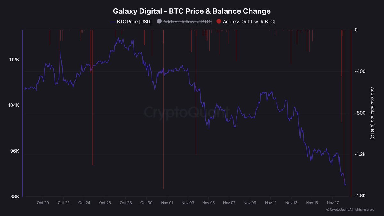Click the -1.6K balance axis label
This screenshot has width=384, height=216.
pos(361,196)
